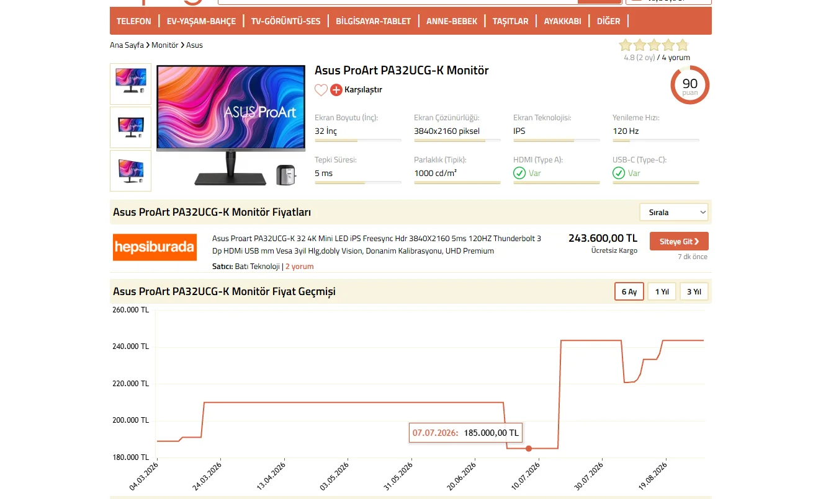Image resolution: width=826 pixels, height=499 pixels.
Task: Open the DİĞER menu
Action: [x=609, y=21]
